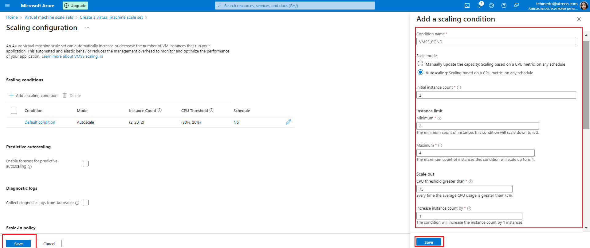The height and width of the screenshot is (248, 590).
Task: Select the Autoscaling scale mode radio
Action: (x=420, y=72)
